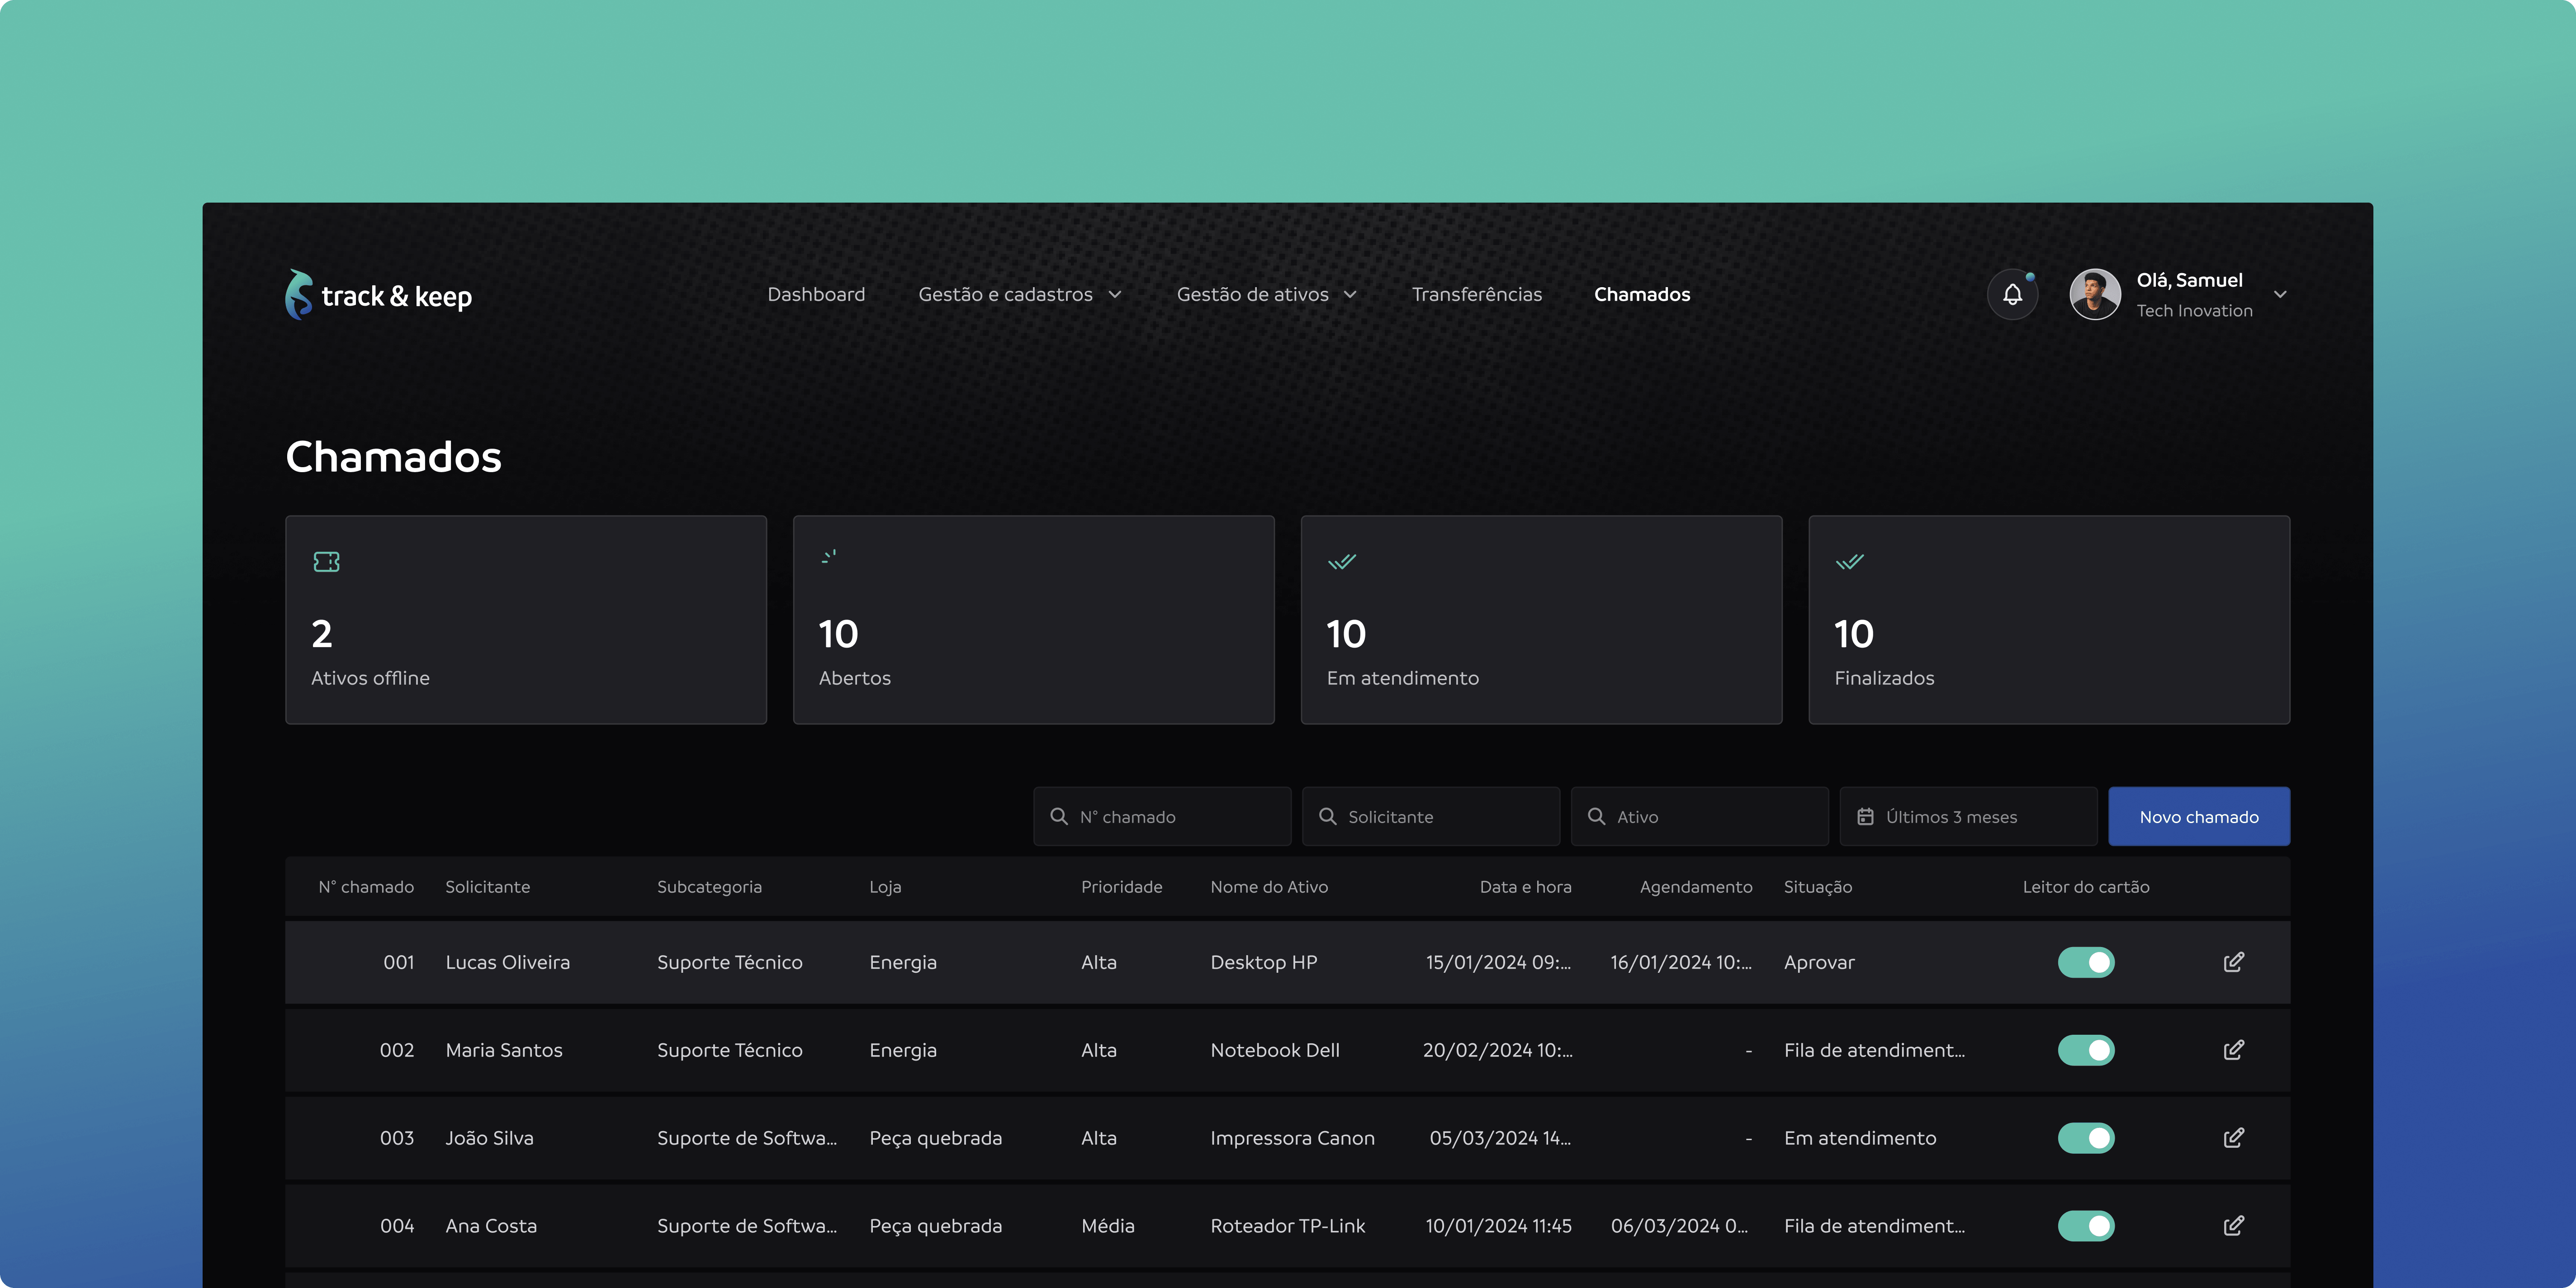Image resolution: width=2576 pixels, height=1288 pixels.
Task: Click the Fila de atendimento status for Maria Santos
Action: pyautogui.click(x=1874, y=1050)
